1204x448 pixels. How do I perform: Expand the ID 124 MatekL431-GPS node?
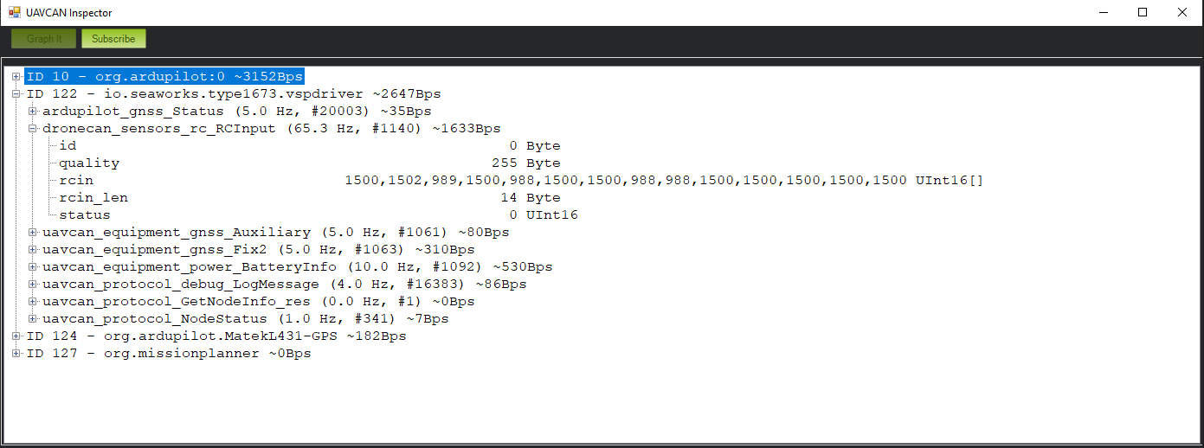pos(16,336)
